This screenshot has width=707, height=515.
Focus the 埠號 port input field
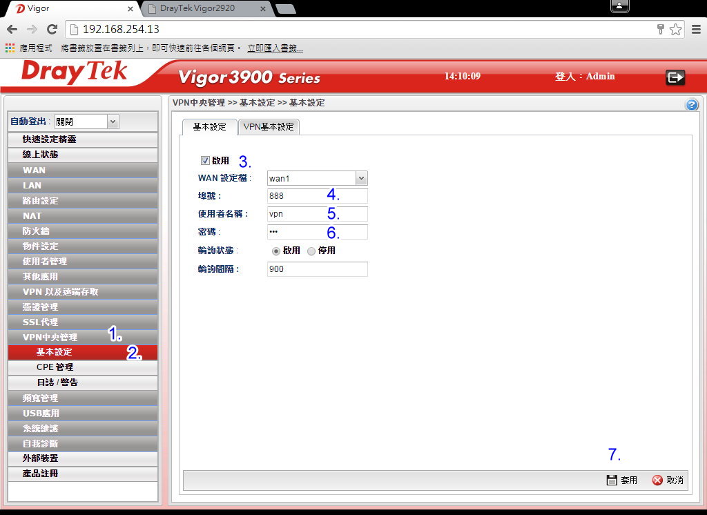[317, 196]
